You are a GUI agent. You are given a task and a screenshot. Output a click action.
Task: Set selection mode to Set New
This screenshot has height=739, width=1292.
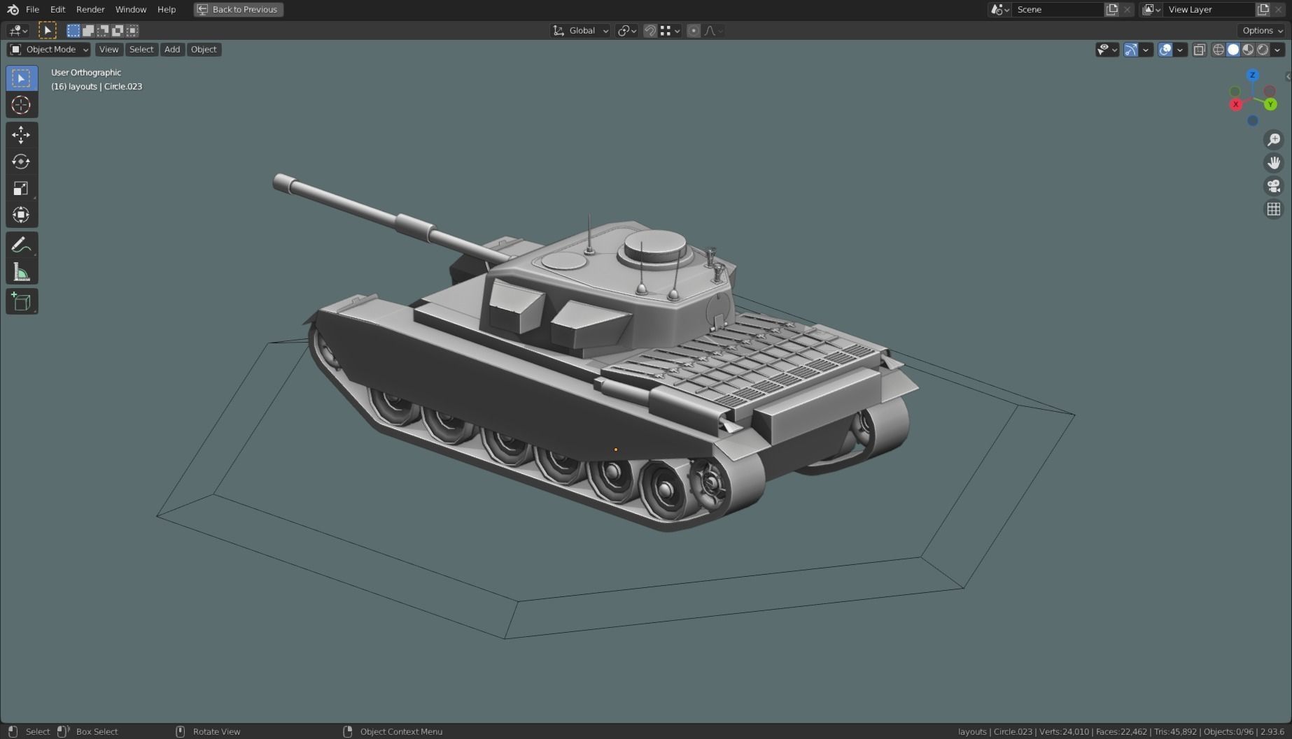coord(73,30)
